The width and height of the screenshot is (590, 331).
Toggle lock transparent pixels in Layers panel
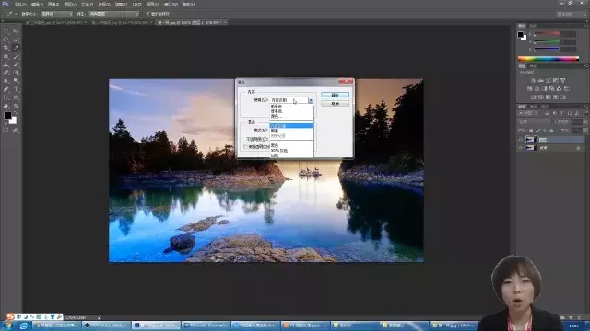[531, 131]
